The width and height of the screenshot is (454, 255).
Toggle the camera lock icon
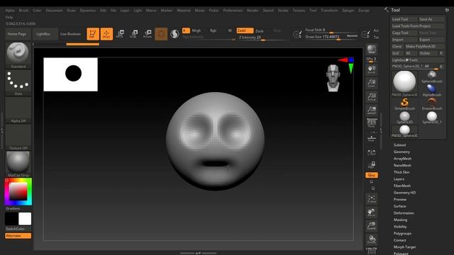click(372, 165)
